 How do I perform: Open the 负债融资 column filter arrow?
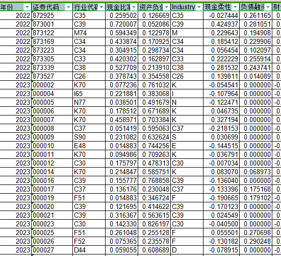point(268,7)
